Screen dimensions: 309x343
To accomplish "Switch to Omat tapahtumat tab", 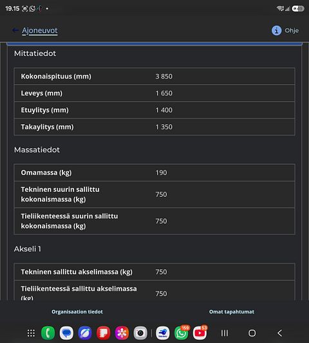I will pyautogui.click(x=232, y=311).
